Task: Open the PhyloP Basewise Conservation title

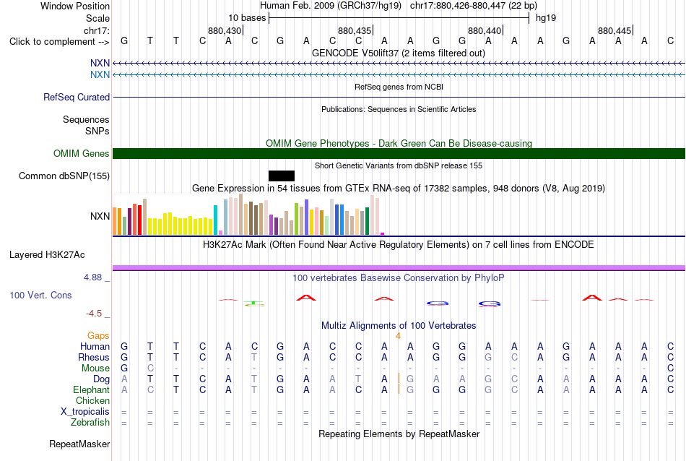Action: (x=399, y=277)
